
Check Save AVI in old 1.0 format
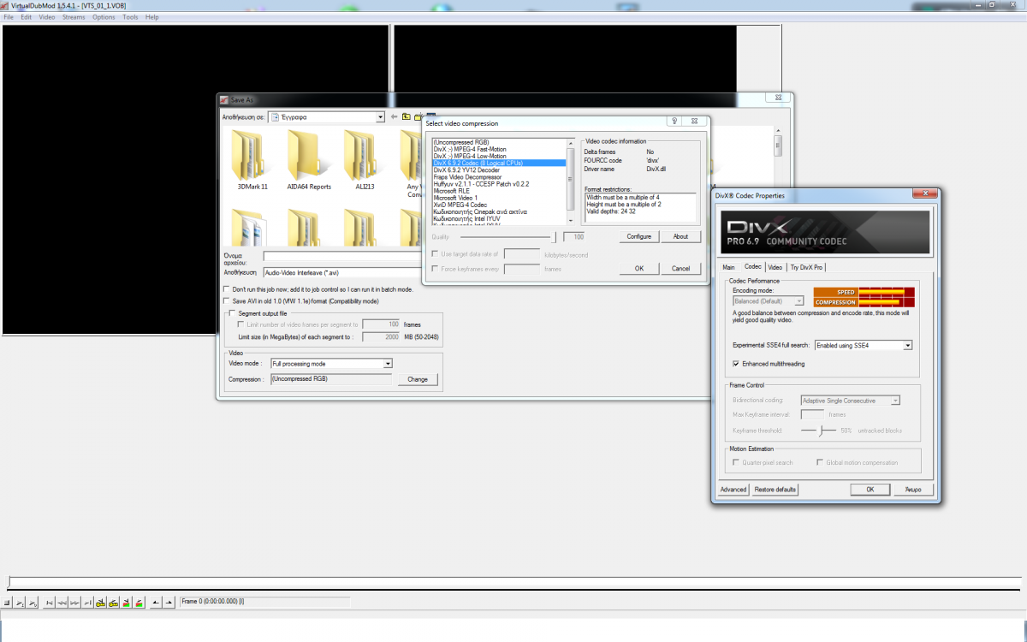pos(226,301)
